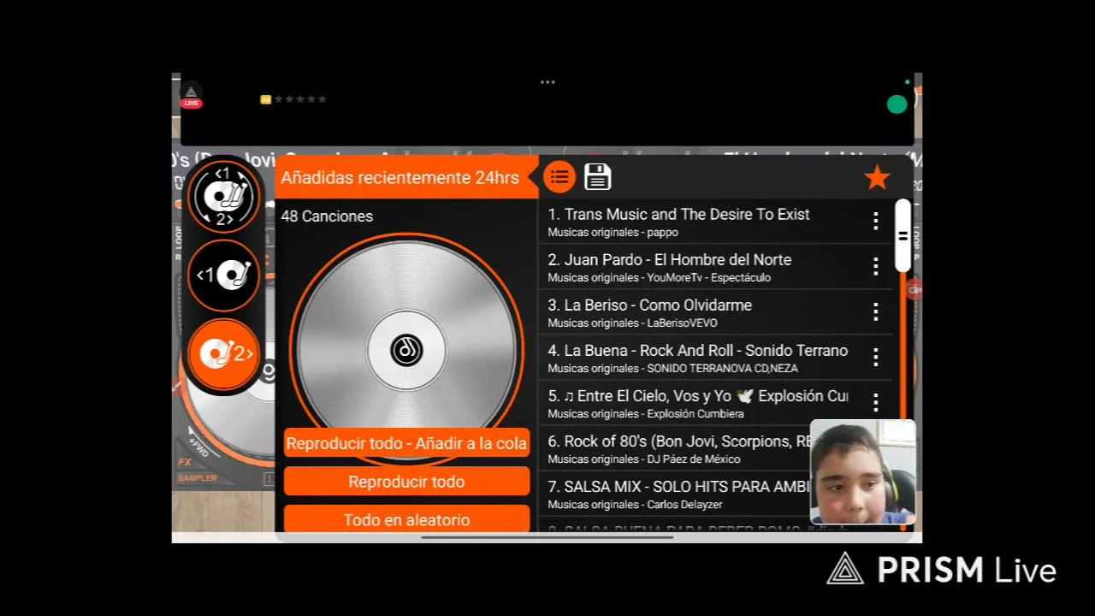The height and width of the screenshot is (616, 1095).
Task: Click the 48 Canciones label
Action: point(327,216)
